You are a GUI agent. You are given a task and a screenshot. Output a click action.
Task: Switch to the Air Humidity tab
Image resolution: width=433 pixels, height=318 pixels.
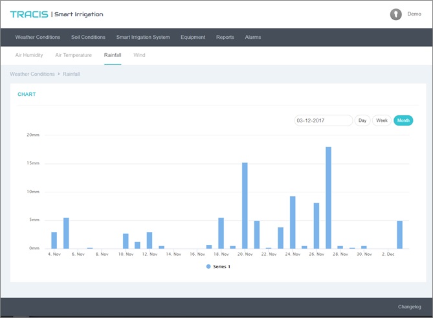point(29,55)
